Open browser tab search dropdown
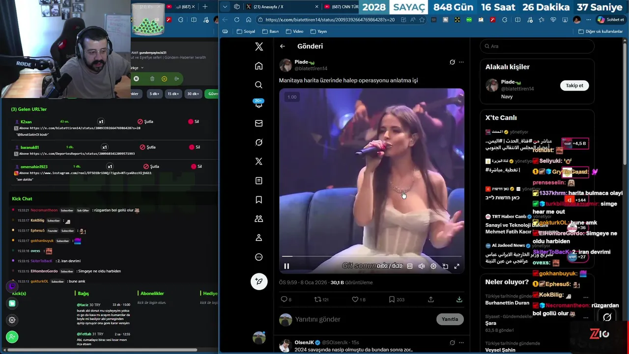 tap(225, 7)
